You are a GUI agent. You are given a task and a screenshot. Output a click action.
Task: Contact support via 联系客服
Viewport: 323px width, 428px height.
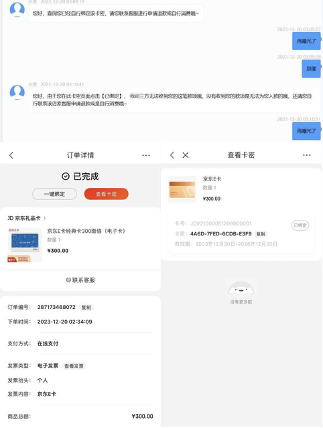point(80,280)
